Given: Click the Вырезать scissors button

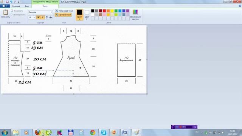Looking at the screenshot, I should [17, 11].
